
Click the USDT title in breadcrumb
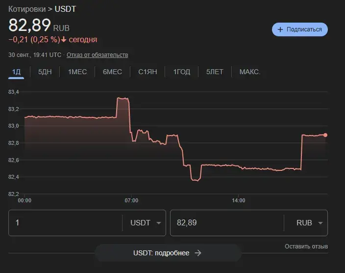65,9
